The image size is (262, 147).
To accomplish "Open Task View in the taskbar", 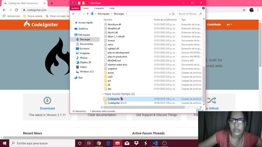I will click(89, 143).
